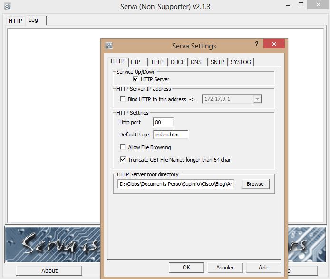The image size is (330, 279).
Task: Select the DHCP tab
Action: coord(177,62)
